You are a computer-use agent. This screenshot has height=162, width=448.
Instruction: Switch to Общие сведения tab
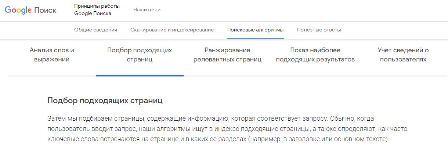pyautogui.click(x=95, y=30)
